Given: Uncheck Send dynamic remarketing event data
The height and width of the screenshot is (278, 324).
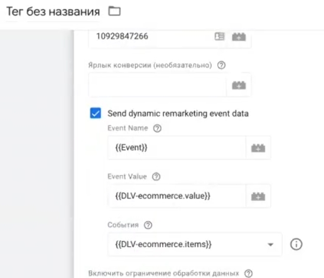Looking at the screenshot, I should [x=96, y=113].
